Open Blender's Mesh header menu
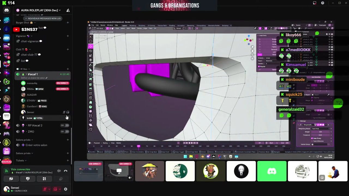The width and height of the screenshot is (349, 196). click(133, 28)
